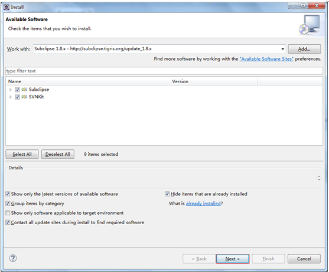Image resolution: width=329 pixels, height=272 pixels.
Task: Toggle Hide items that are already installed
Action: coord(167,194)
